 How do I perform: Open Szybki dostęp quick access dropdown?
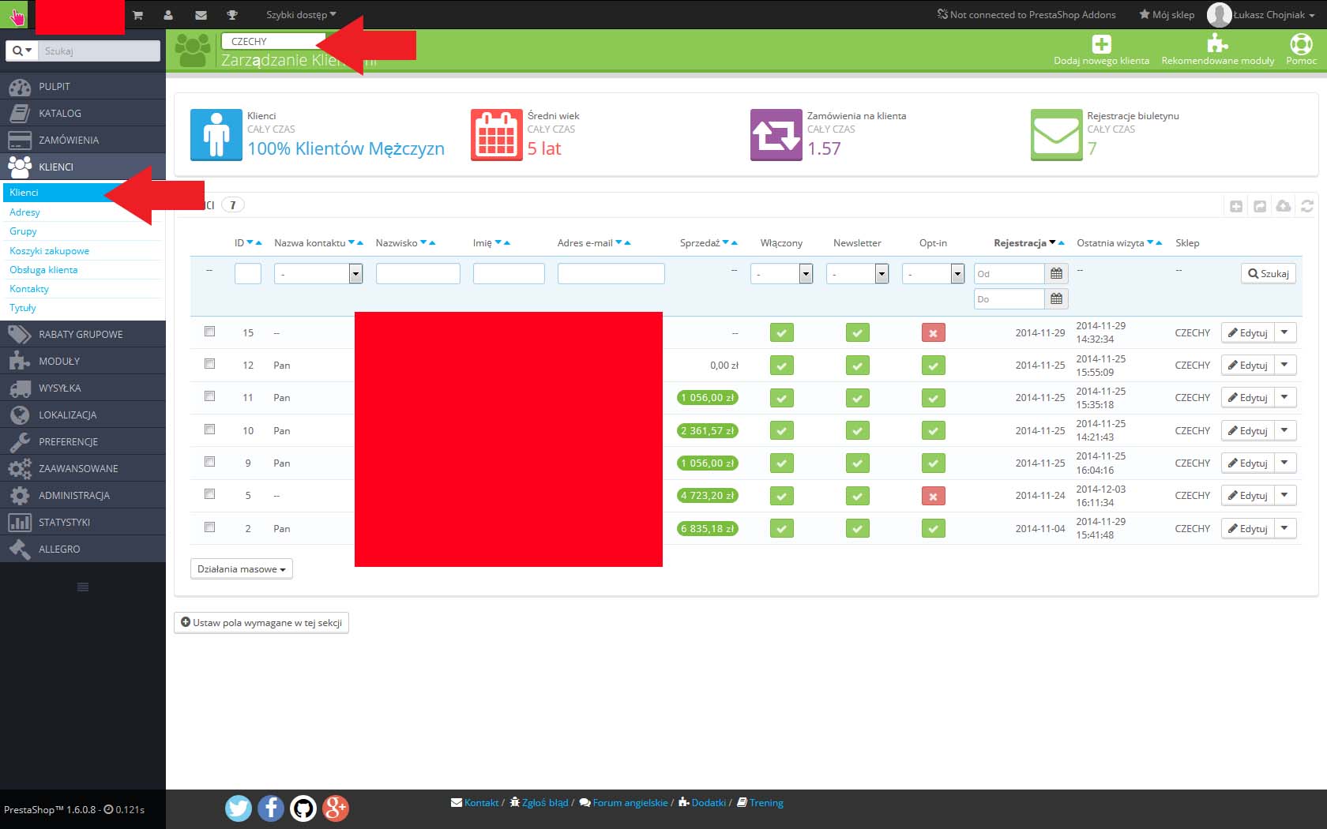coord(301,15)
